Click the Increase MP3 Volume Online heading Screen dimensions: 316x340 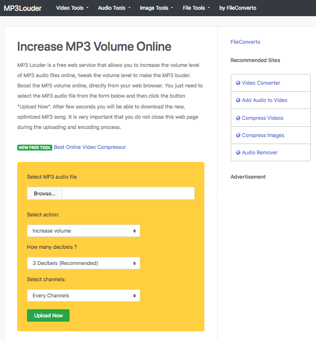pos(94,46)
